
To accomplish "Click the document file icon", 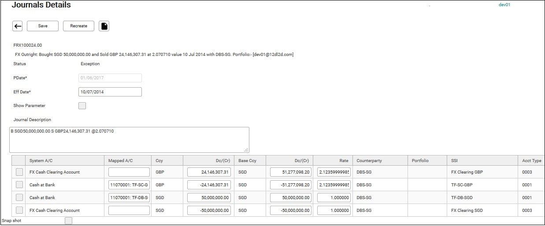I will 104,26.
